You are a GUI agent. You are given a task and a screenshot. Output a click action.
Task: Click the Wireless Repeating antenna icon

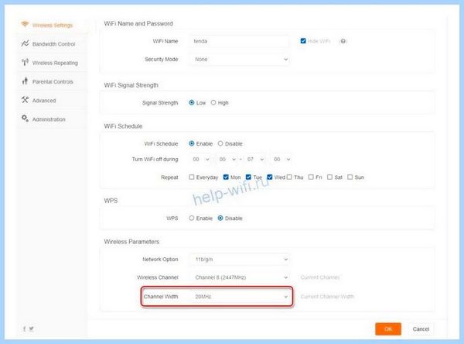pos(25,62)
